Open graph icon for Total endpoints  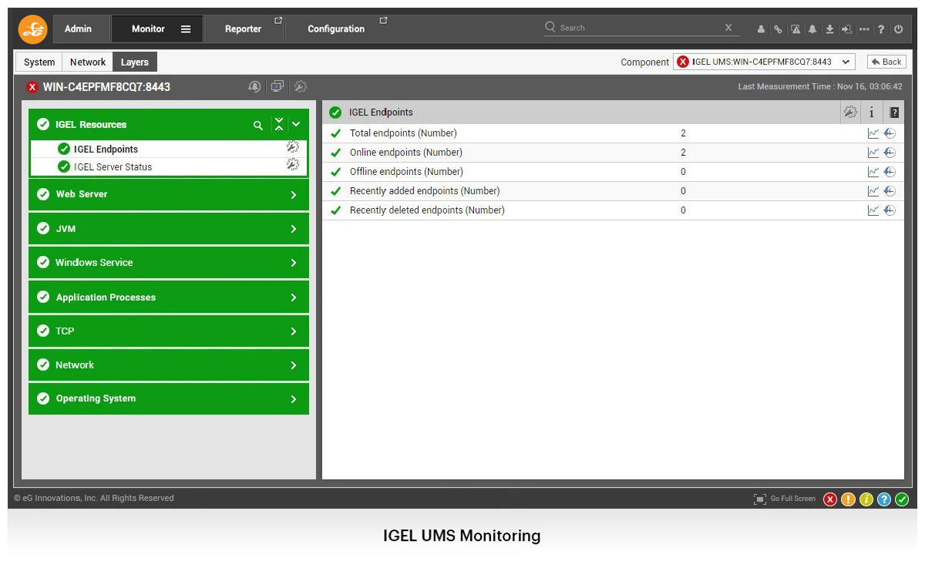pyautogui.click(x=873, y=133)
